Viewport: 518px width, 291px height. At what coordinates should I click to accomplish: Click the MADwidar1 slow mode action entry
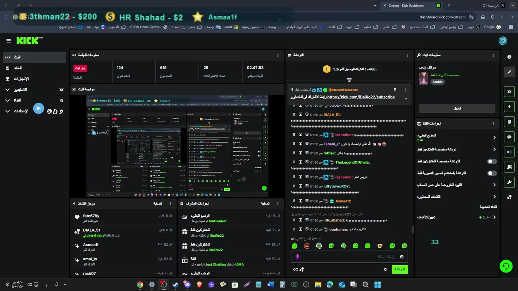pyautogui.click(x=231, y=218)
